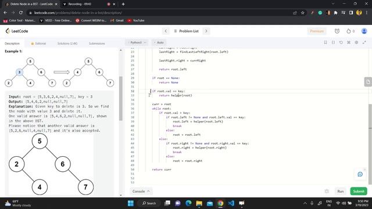Image resolution: width=372 pixels, height=209 pixels.
Task: Open editor settings gear icon
Action: point(356,42)
